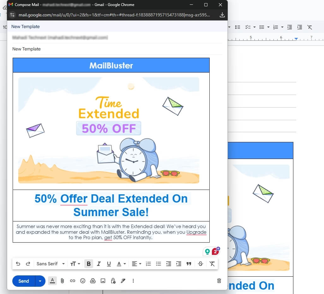Click checklist icon in Google Docs toolbar
324x294 pixels.
[248, 27]
